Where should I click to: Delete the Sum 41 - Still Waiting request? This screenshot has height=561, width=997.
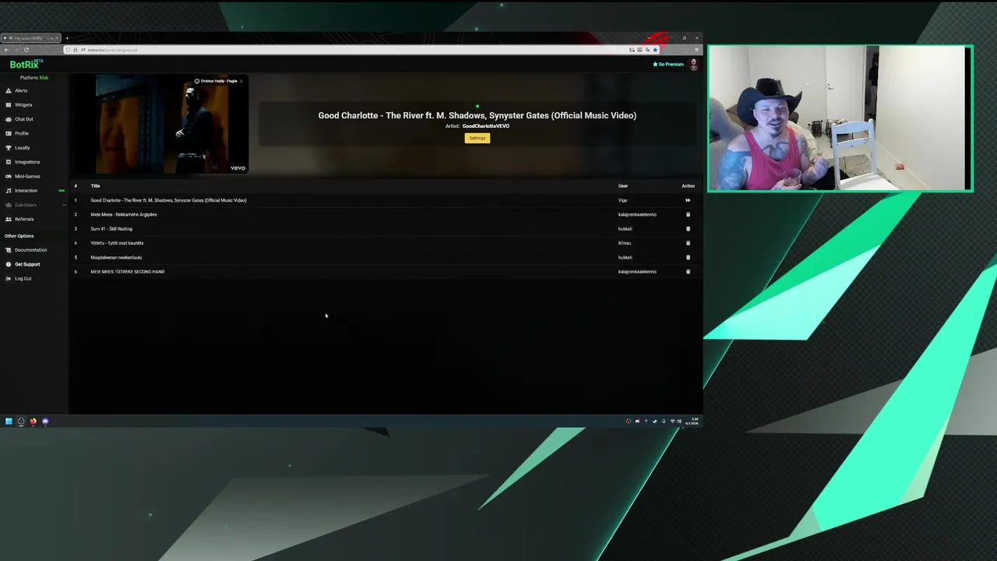[688, 229]
